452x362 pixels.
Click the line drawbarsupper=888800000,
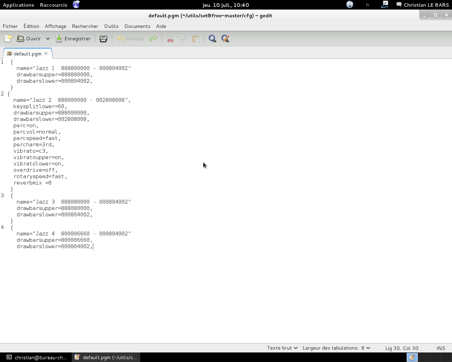[x=54, y=75]
